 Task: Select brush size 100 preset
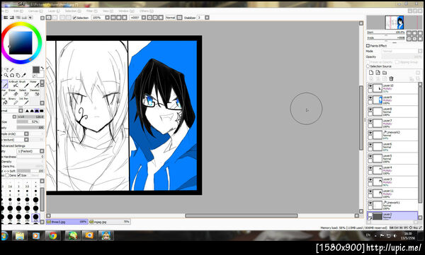tap(27, 217)
